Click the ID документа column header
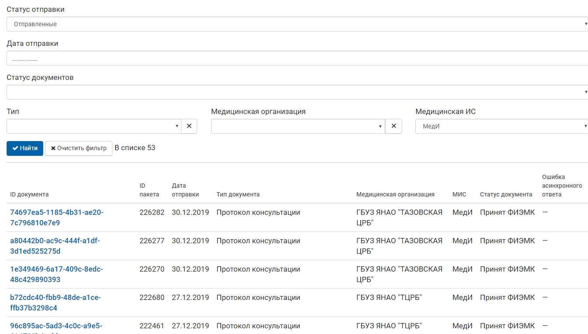 pos(29,194)
